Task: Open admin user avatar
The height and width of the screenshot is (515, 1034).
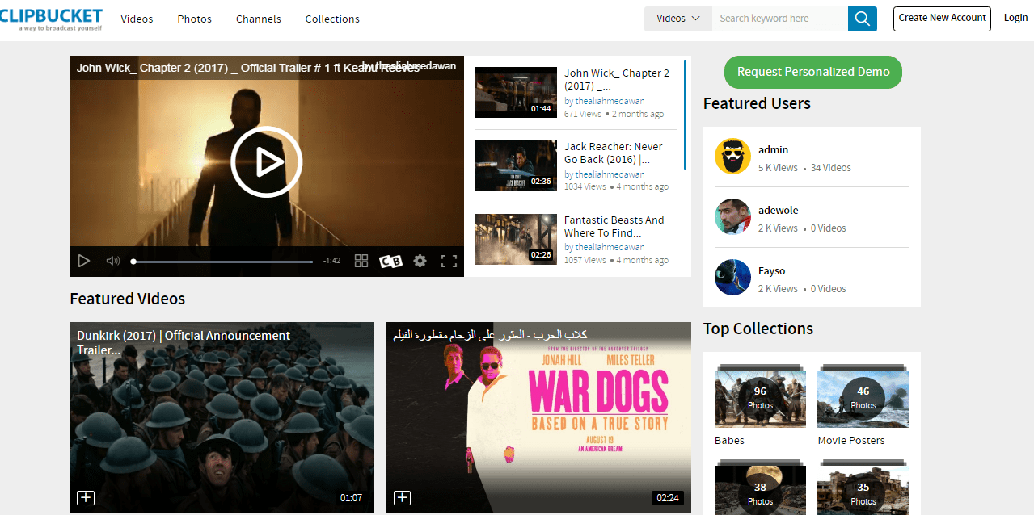Action: click(x=732, y=156)
